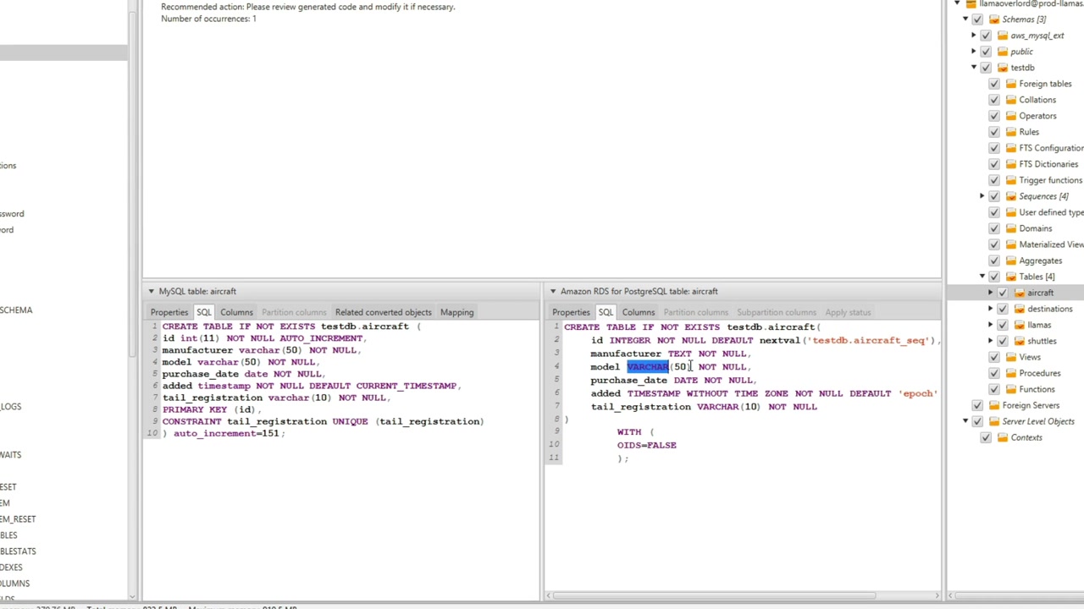Switch to the Mapping tab
Image resolution: width=1084 pixels, height=609 pixels.
coord(456,312)
